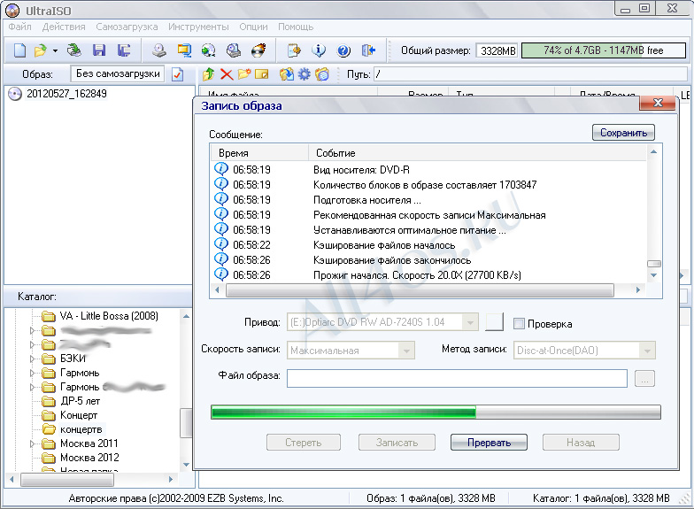Image resolution: width=694 pixels, height=509 pixels.
Task: Click the Extract files icon
Action: coord(287,74)
